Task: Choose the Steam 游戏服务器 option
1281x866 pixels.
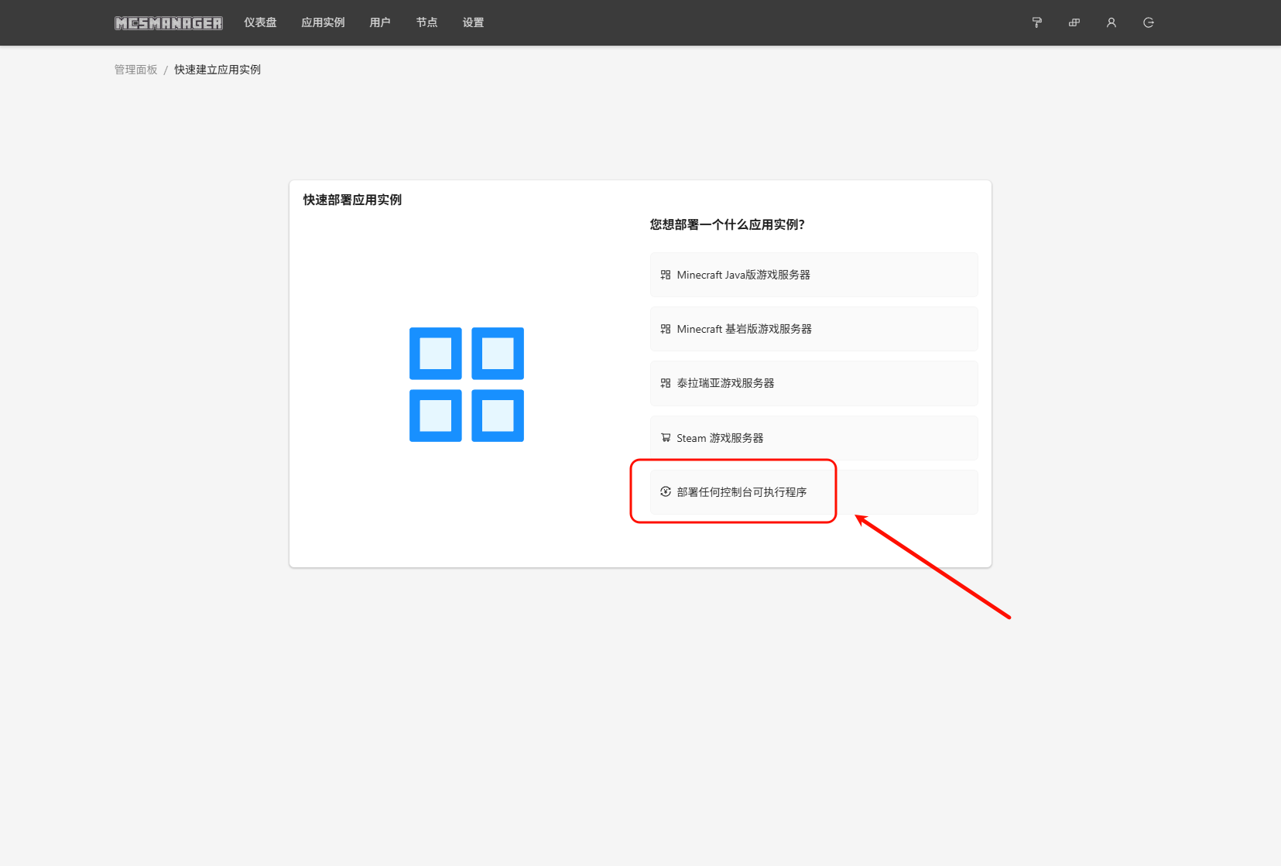Action: [x=813, y=438]
